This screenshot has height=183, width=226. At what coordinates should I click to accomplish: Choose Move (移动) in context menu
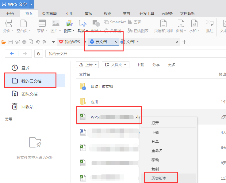pos(169,160)
